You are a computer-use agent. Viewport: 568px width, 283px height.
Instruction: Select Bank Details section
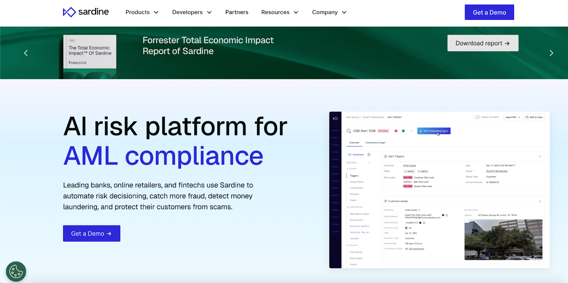pos(356,258)
